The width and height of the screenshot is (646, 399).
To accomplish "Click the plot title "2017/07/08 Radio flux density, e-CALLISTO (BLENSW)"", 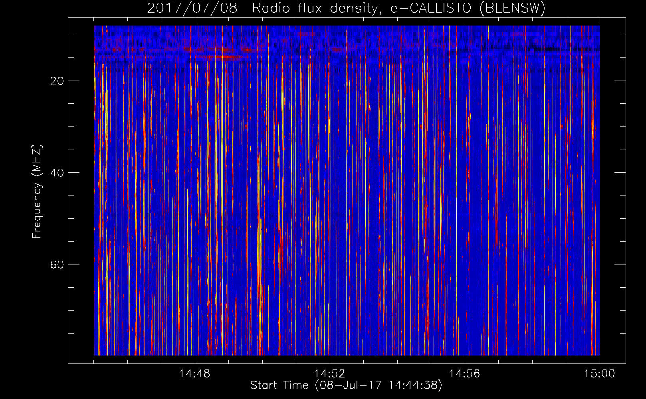I will (346, 8).
